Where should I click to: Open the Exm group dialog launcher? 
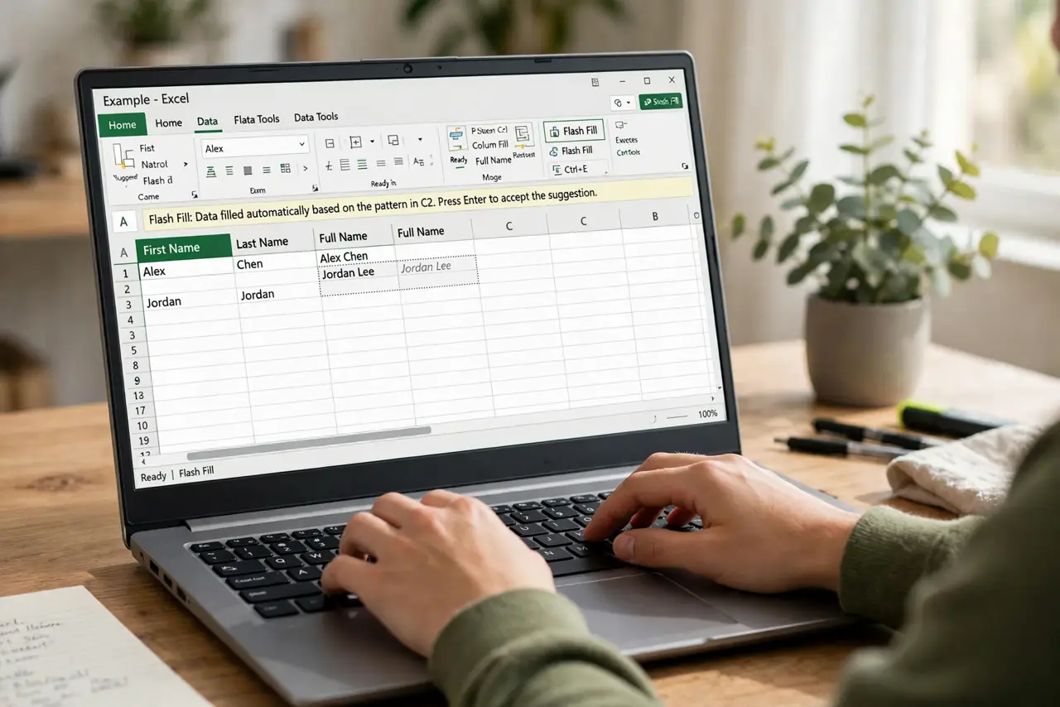(315, 188)
